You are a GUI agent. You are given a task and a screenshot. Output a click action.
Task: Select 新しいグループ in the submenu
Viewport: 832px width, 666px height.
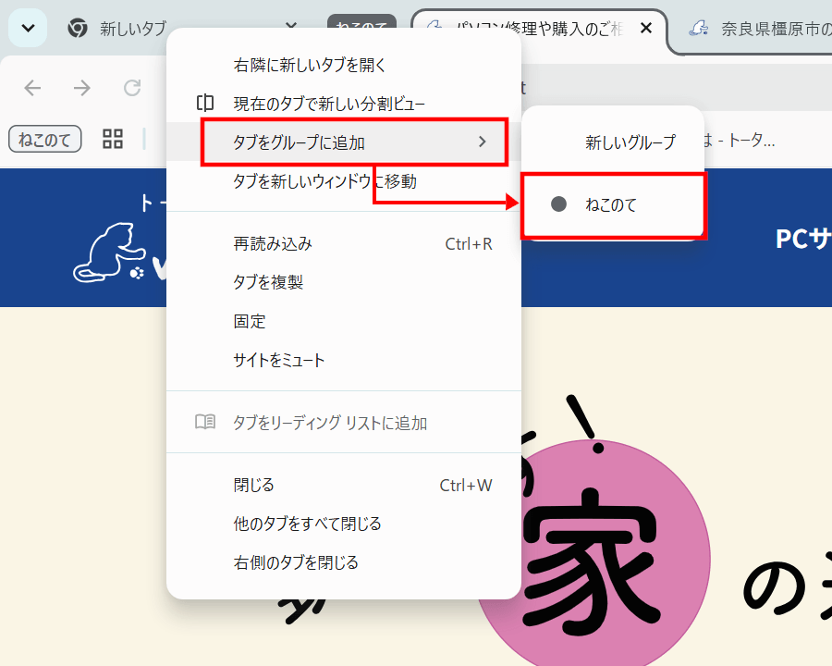[613, 142]
